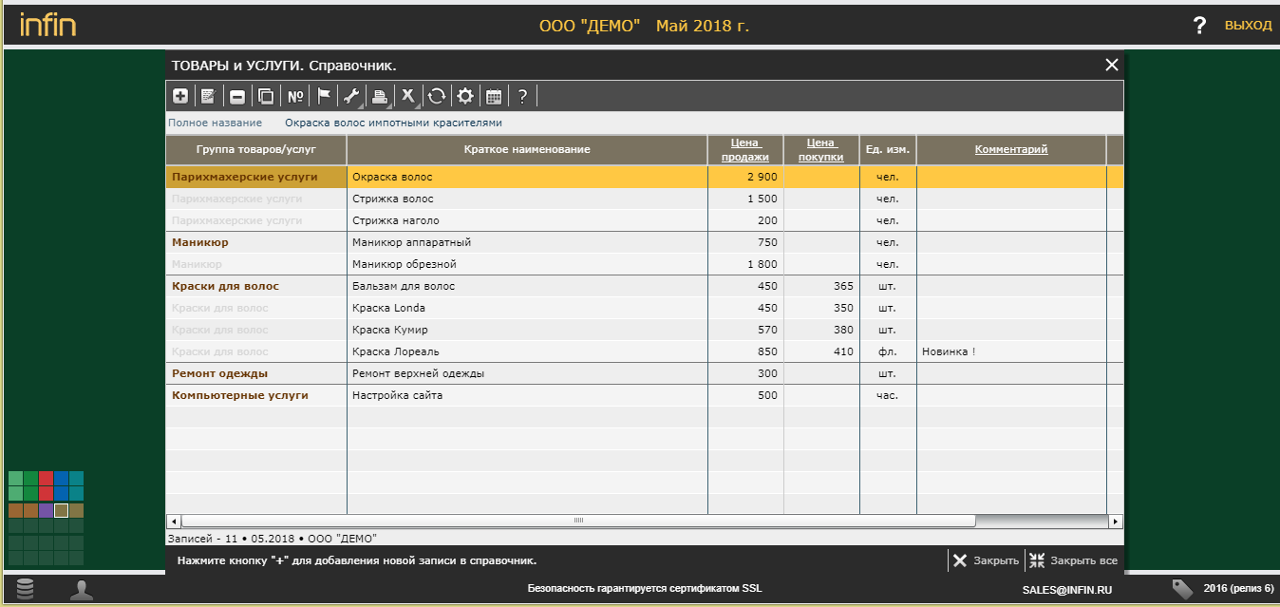Click the copy record icon
The image size is (1280, 607).
coord(266,96)
